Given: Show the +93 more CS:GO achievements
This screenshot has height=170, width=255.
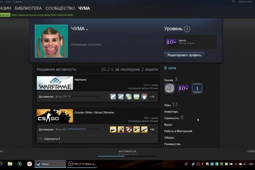Looking at the screenshot, I should pos(152,129).
